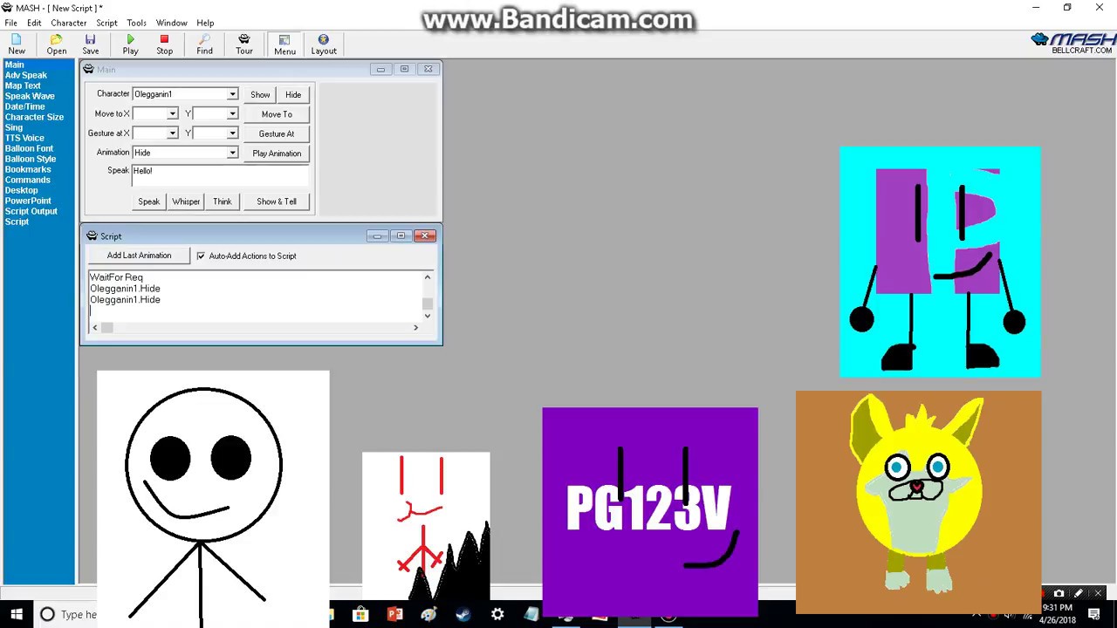Click the script horizontal scroll right arrow

point(415,327)
